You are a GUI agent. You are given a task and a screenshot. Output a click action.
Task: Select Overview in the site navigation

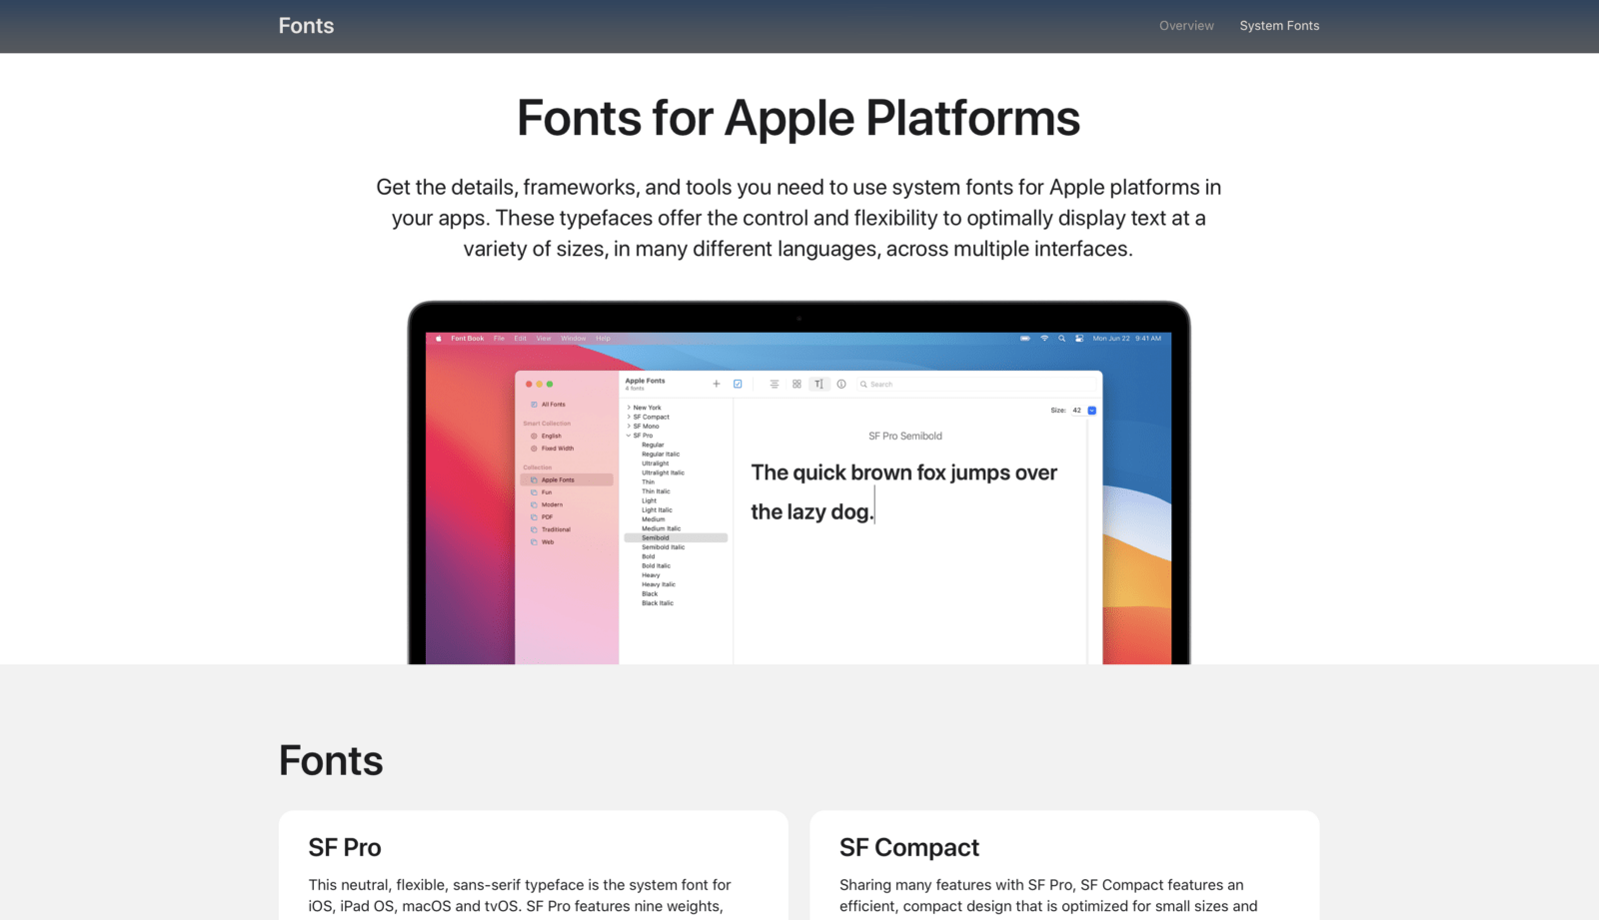click(1186, 25)
